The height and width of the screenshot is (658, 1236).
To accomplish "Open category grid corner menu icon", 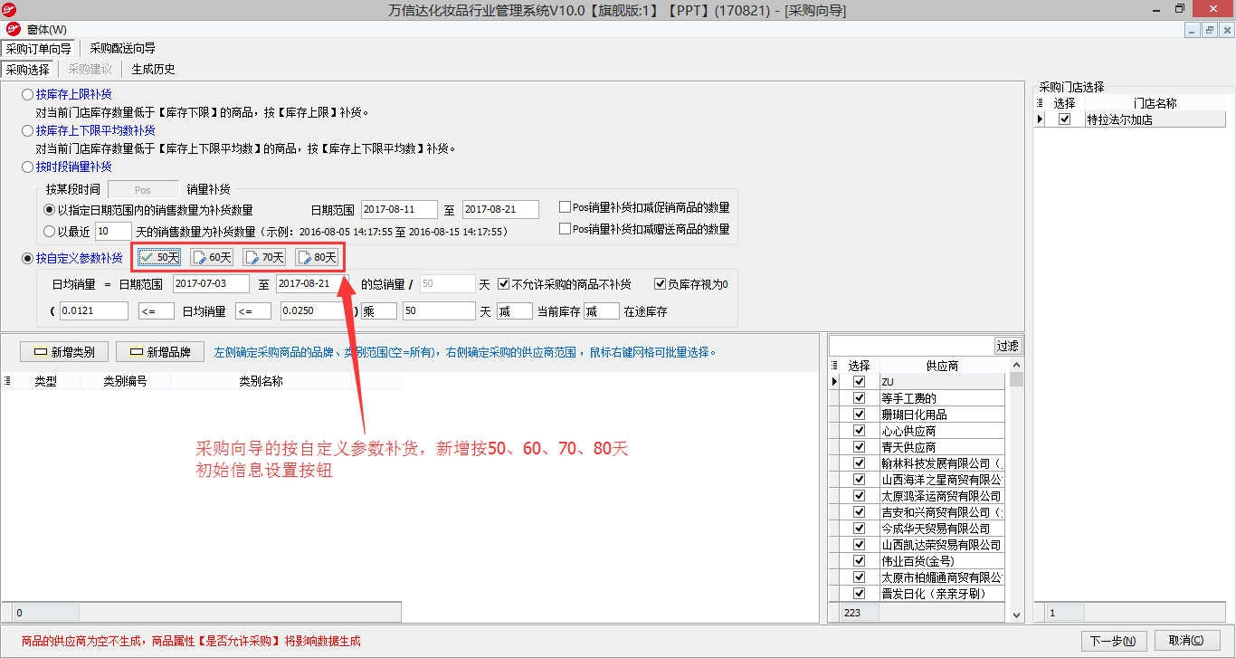I will click(x=7, y=382).
